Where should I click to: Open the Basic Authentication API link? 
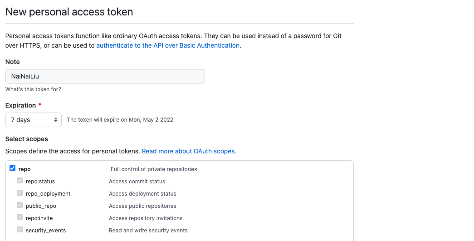[168, 45]
